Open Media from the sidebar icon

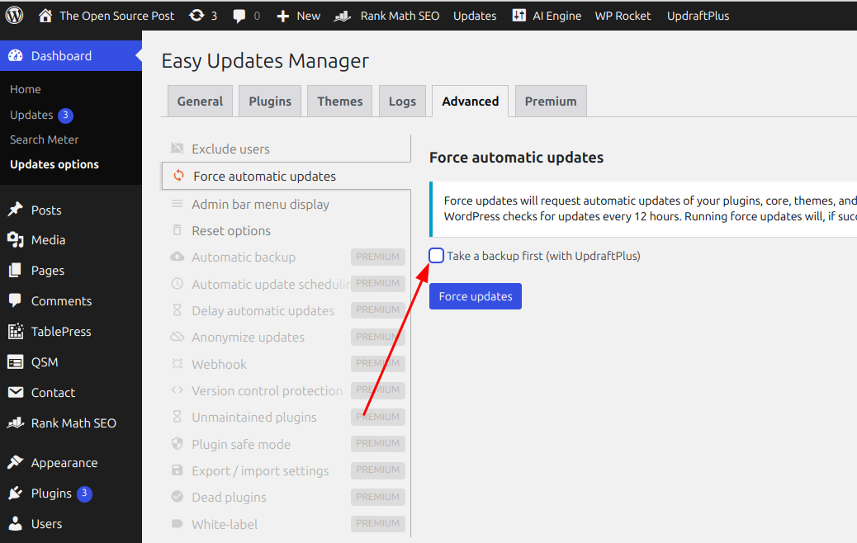[16, 240]
